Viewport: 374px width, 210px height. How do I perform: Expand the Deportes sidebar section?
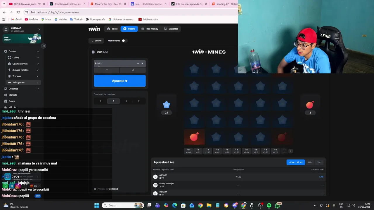pyautogui.click(x=38, y=89)
